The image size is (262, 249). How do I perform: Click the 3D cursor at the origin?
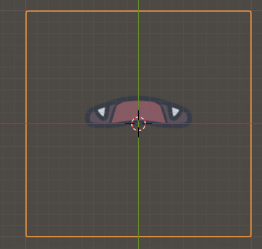138,123
